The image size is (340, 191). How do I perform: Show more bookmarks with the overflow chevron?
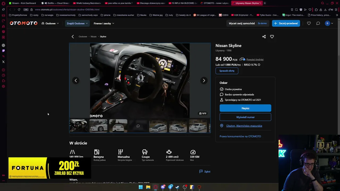337,15
